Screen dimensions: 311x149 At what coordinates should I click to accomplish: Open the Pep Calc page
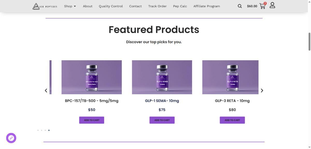[180, 6]
